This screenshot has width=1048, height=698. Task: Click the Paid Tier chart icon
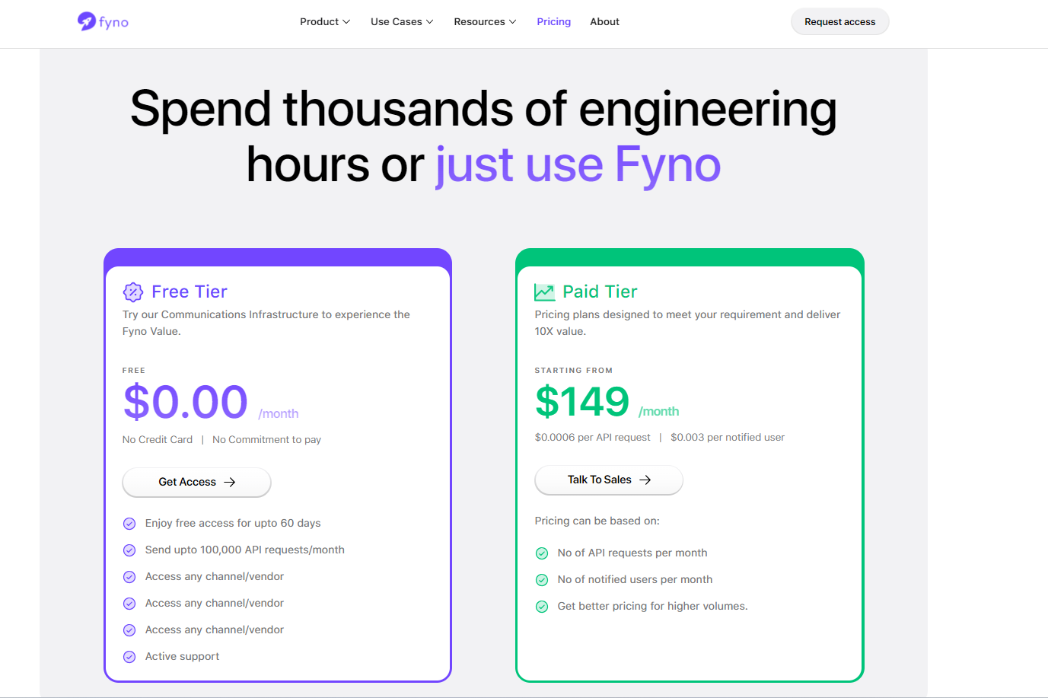544,292
